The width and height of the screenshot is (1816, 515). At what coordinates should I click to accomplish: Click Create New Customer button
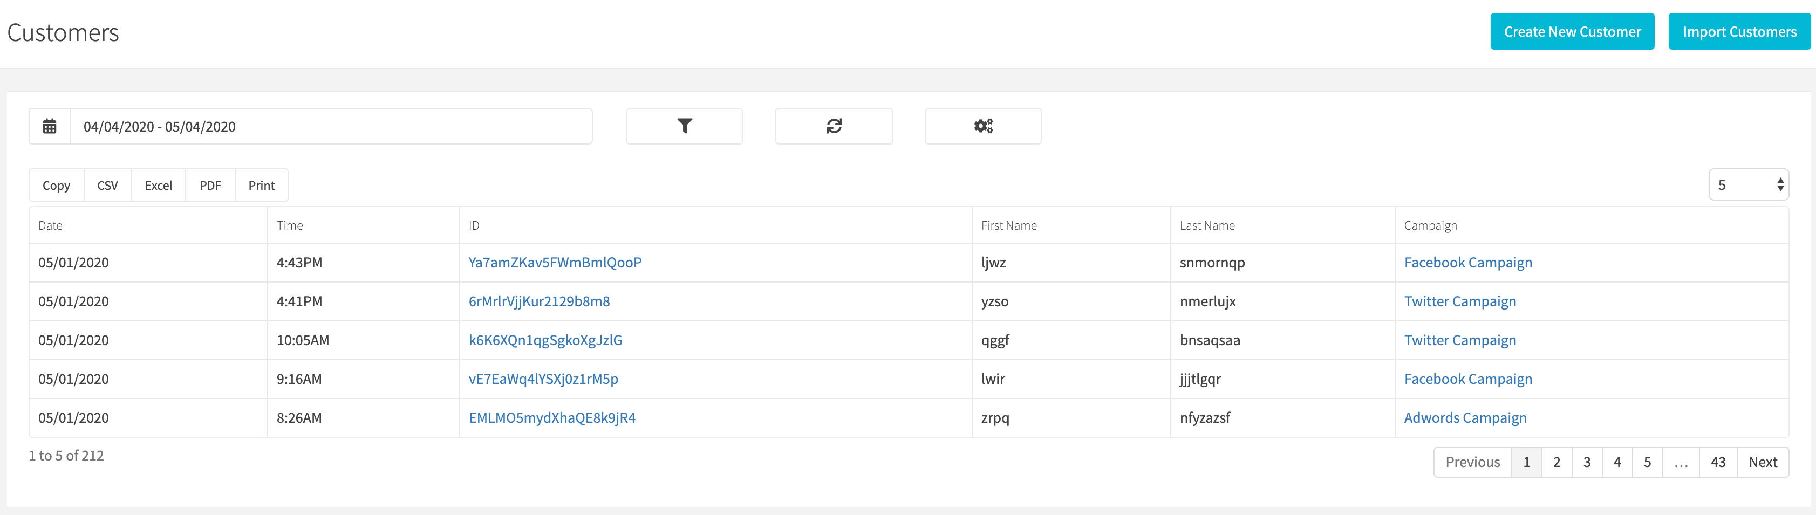click(1572, 32)
